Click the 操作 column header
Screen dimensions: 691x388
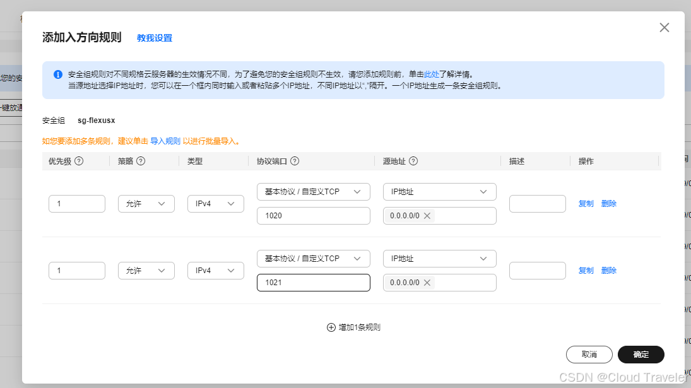pyautogui.click(x=586, y=161)
